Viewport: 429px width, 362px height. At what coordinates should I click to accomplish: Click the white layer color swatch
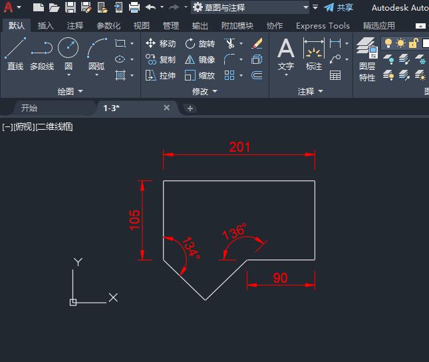426,43
